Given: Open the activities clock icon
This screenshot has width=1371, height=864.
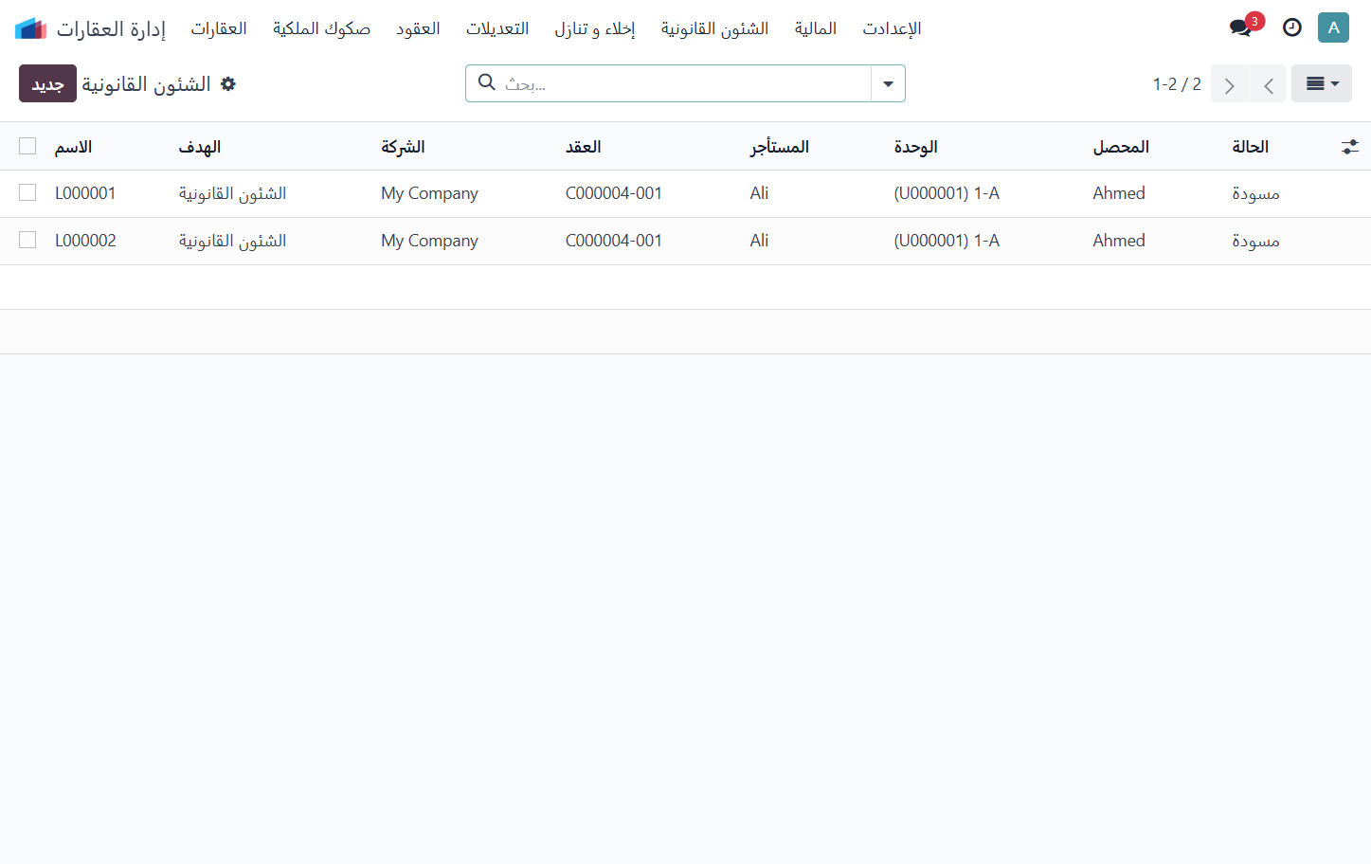Looking at the screenshot, I should (1292, 27).
